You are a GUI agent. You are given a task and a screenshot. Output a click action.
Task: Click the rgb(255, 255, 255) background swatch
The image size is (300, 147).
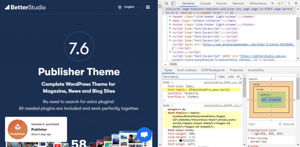pyautogui.click(x=252, y=134)
